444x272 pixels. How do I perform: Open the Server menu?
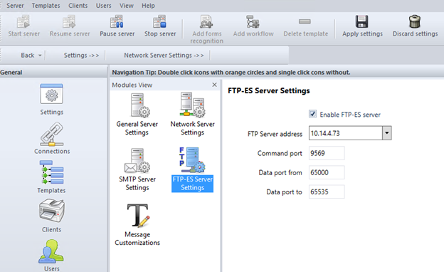(15, 6)
